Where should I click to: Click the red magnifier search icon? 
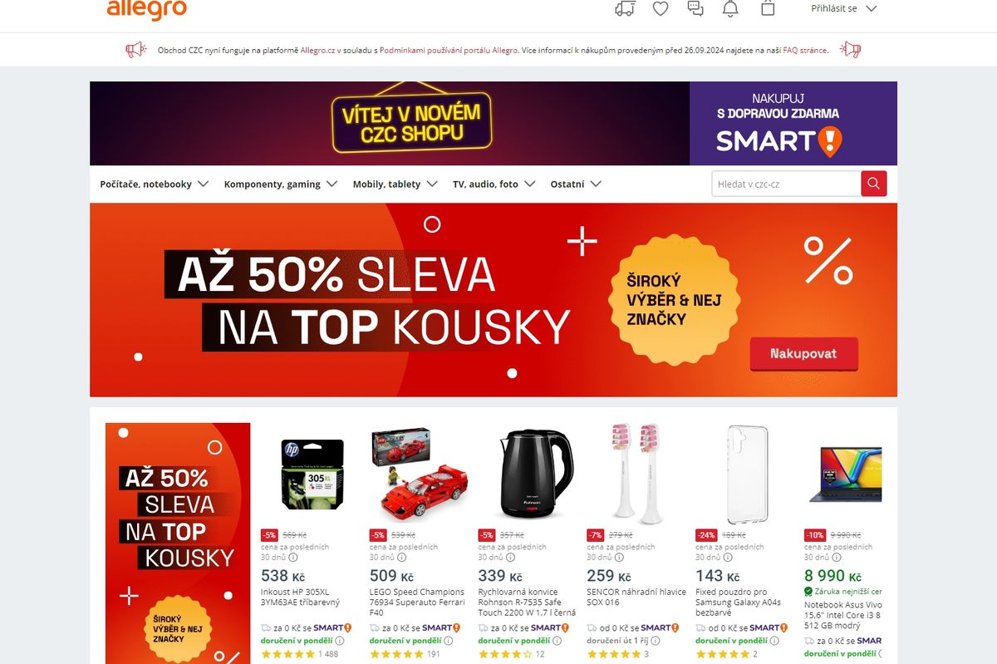[874, 184]
